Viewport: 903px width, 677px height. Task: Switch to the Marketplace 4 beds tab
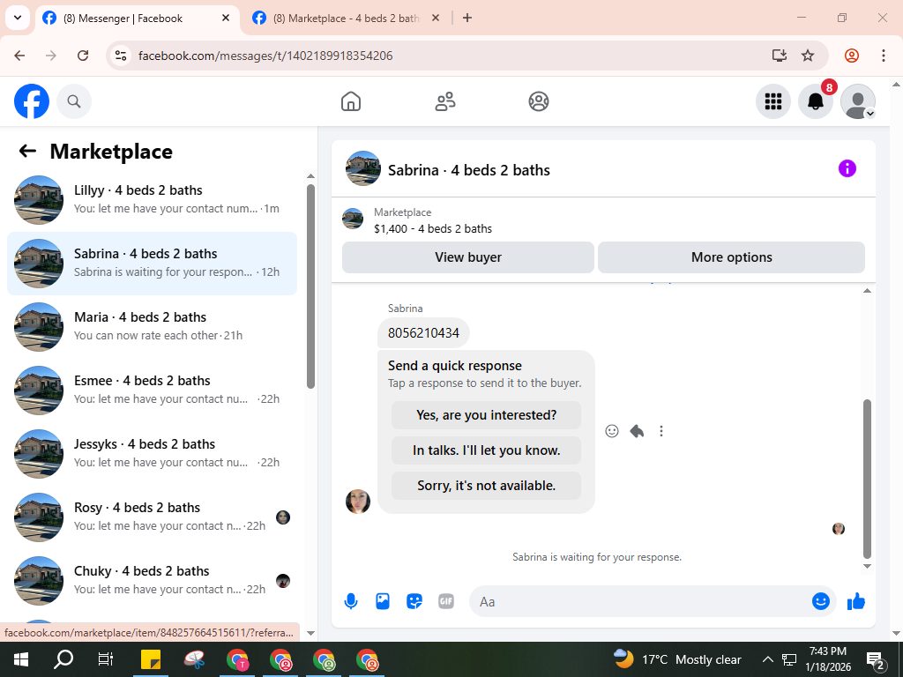coord(346,19)
